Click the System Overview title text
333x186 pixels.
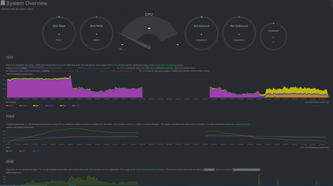point(27,3)
